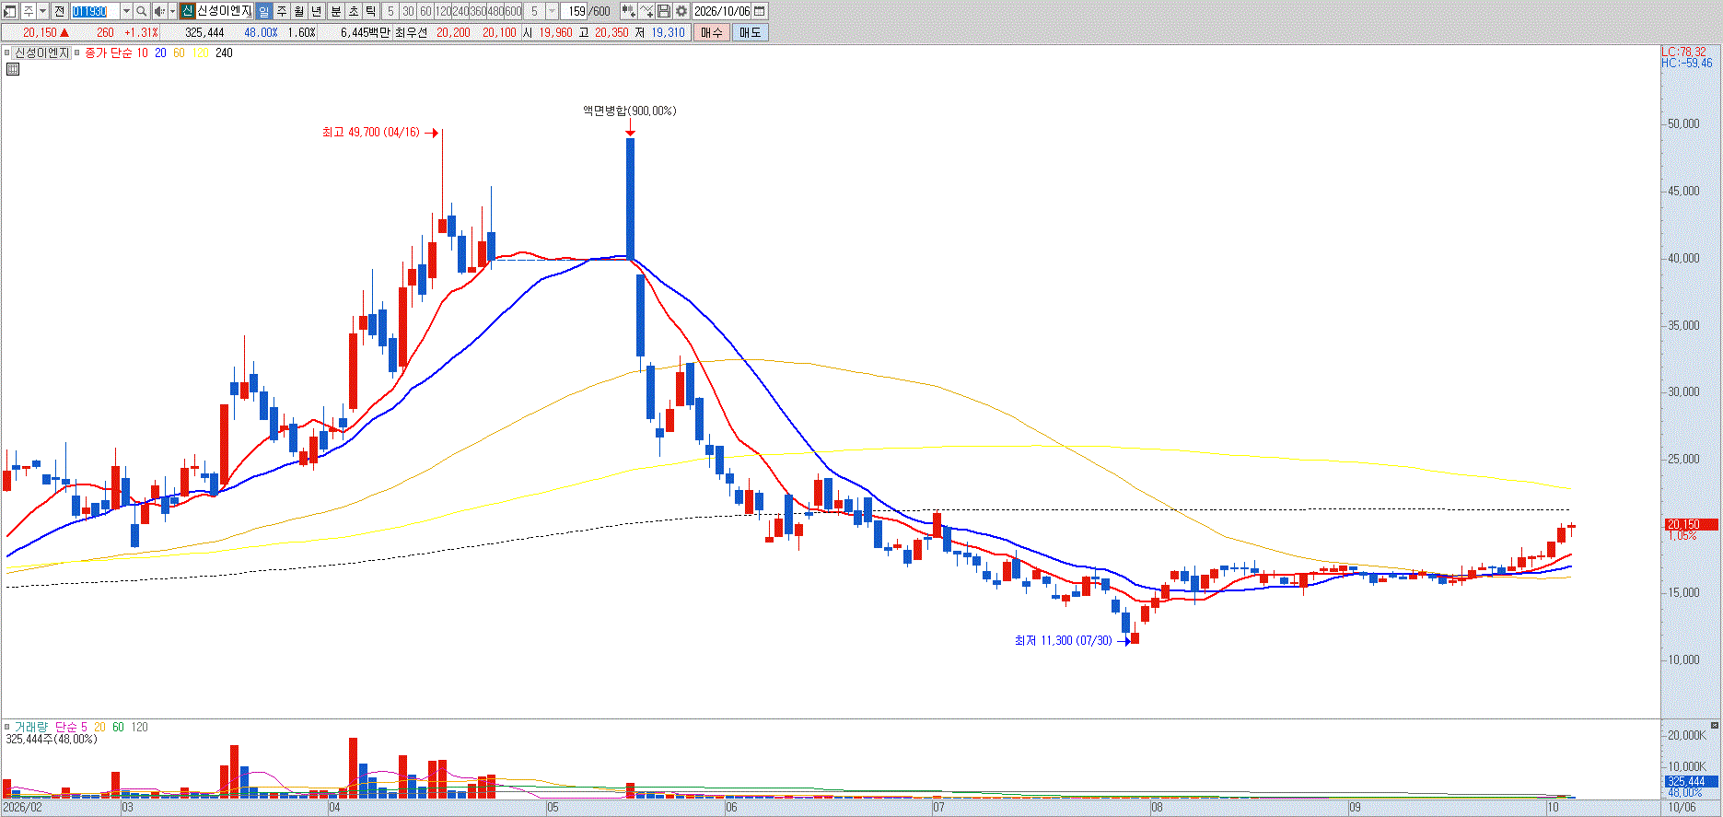The image size is (1723, 817).
Task: Save chart with the floppy disk icon
Action: pyautogui.click(x=664, y=11)
